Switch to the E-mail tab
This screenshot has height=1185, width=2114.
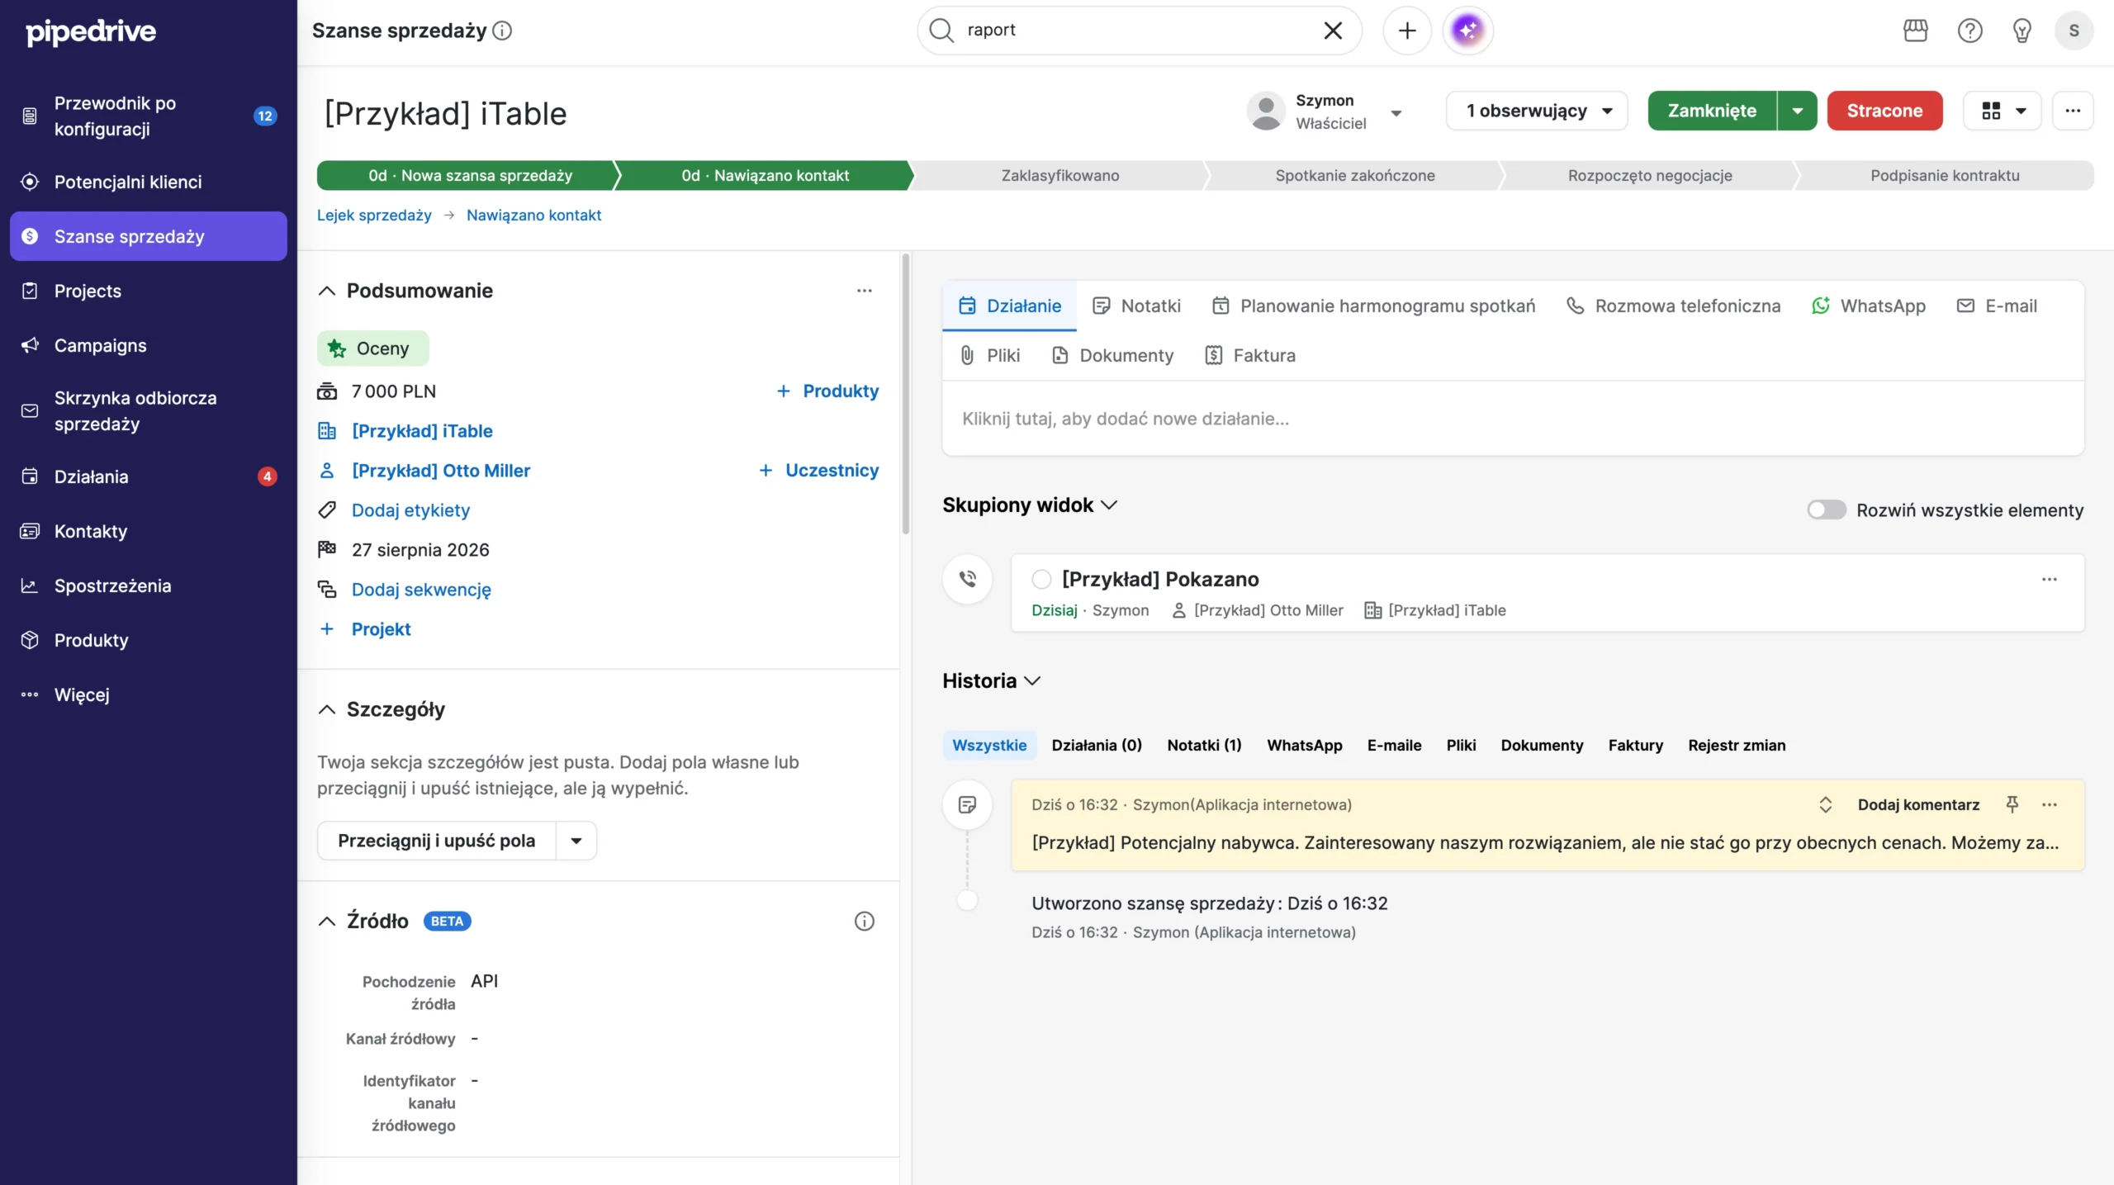click(1997, 306)
